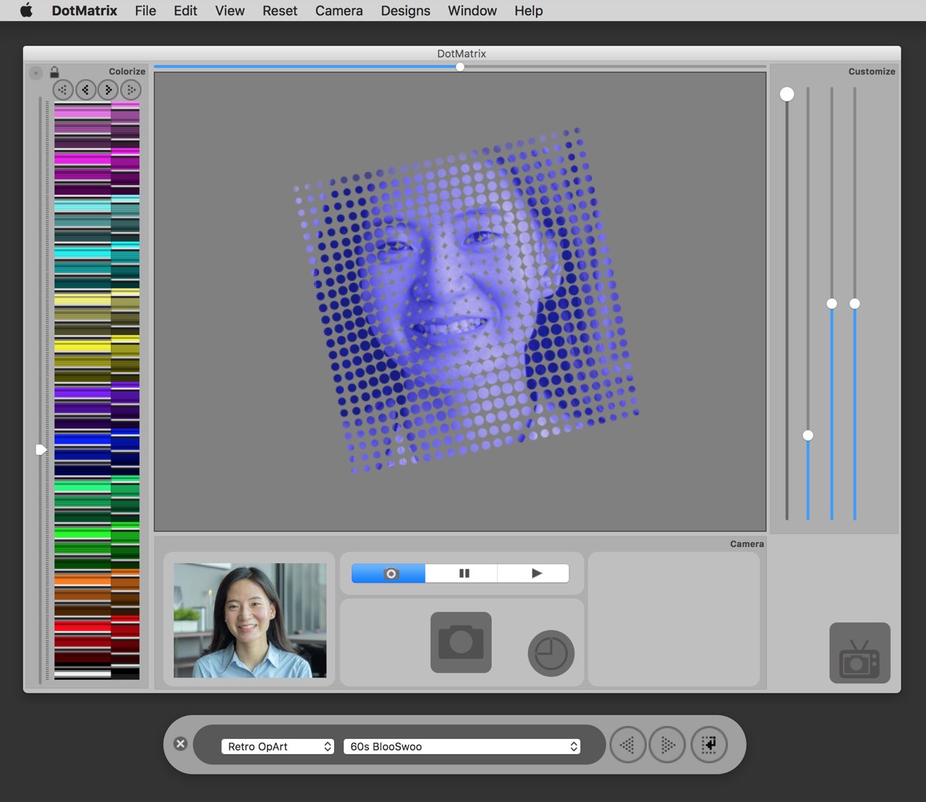Click the solid left chevron Colorize button
Viewport: 926px width, 802px height.
tap(85, 90)
